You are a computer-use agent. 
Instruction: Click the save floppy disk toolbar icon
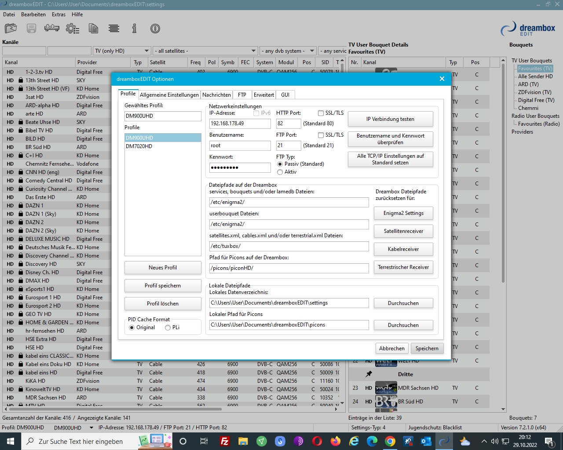pyautogui.click(x=31, y=29)
